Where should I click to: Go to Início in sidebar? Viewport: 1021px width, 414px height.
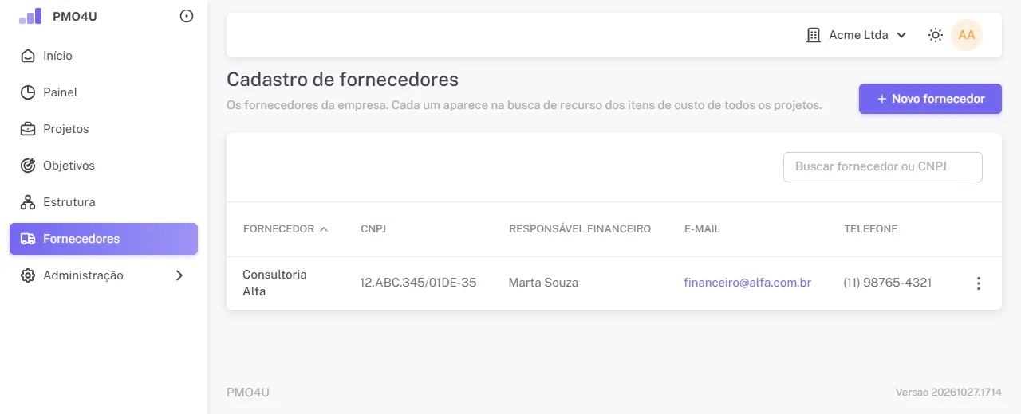tap(104, 56)
